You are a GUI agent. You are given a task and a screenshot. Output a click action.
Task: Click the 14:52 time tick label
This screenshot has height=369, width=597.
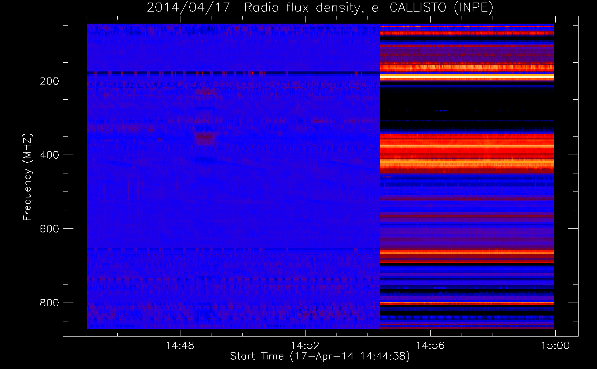coord(305,346)
